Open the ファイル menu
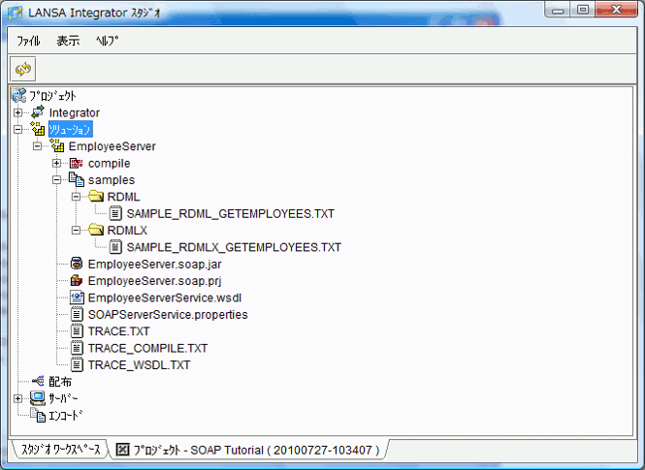Viewport: 645px width, 470px height. tap(28, 41)
